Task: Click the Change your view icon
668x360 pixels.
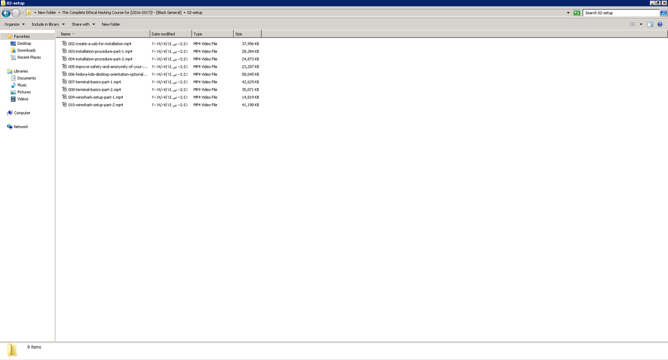Action: tap(633, 24)
